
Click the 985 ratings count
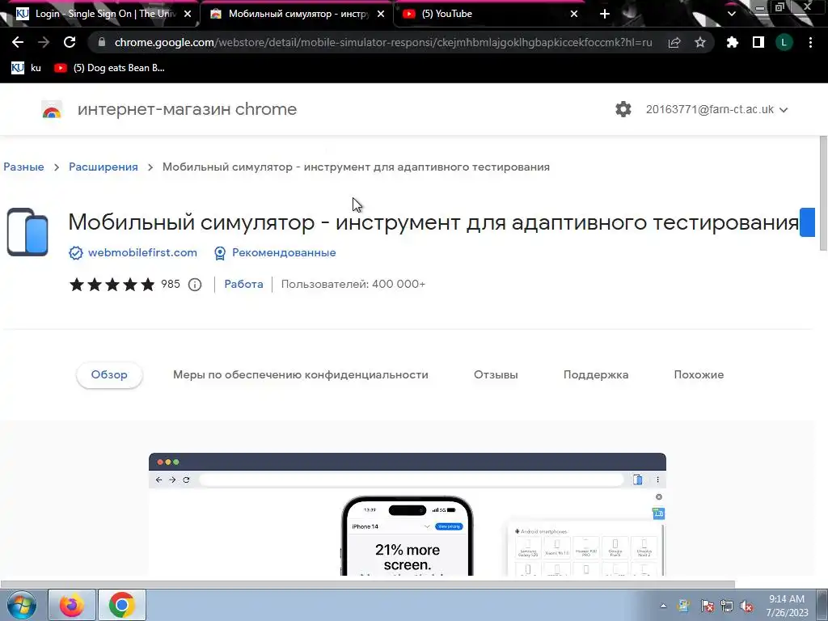click(x=171, y=284)
